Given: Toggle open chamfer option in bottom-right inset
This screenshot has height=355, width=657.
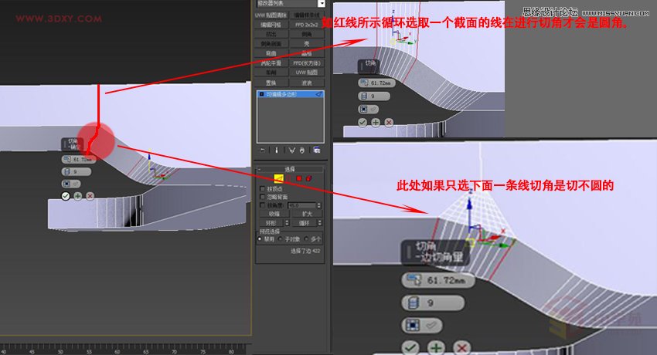Looking at the screenshot, I should point(422,326).
